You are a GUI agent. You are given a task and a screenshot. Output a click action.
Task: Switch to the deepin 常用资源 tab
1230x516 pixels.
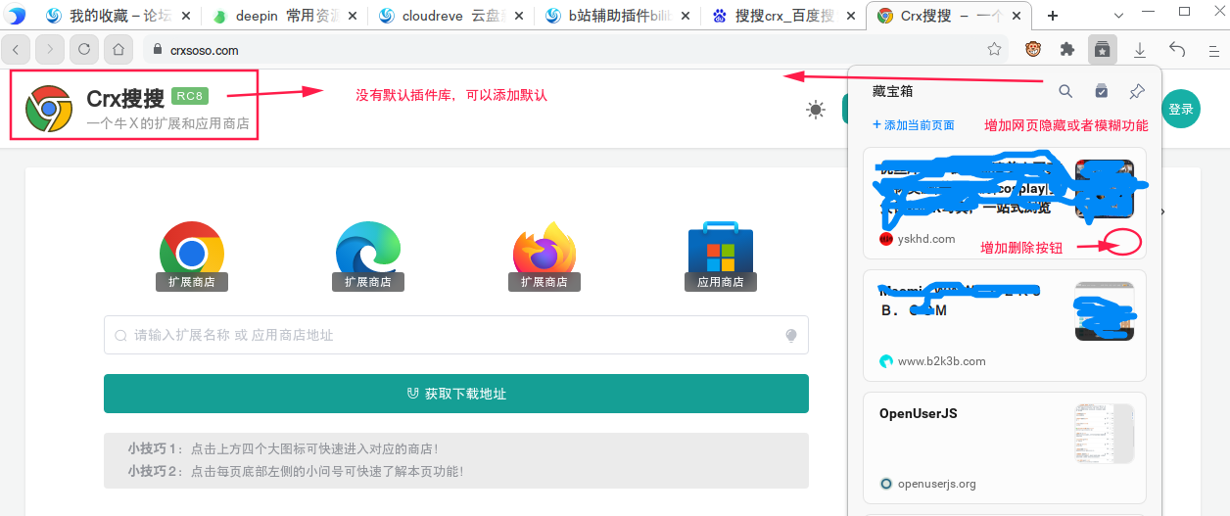(283, 16)
